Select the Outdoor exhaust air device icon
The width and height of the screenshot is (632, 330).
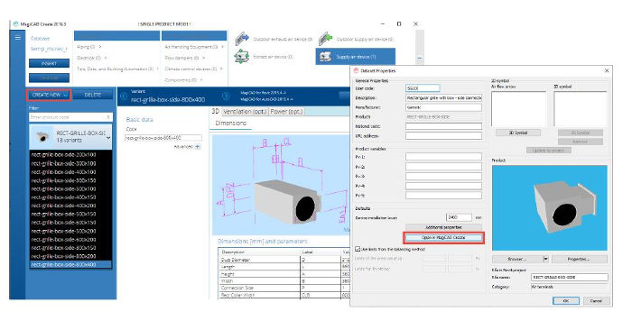click(x=242, y=39)
